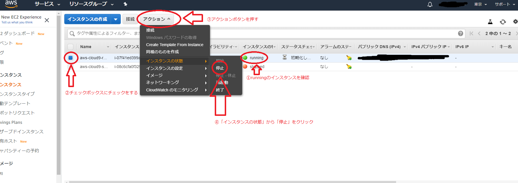Open リソースグループ dropdown
This screenshot has height=183, width=518.
[91, 4]
